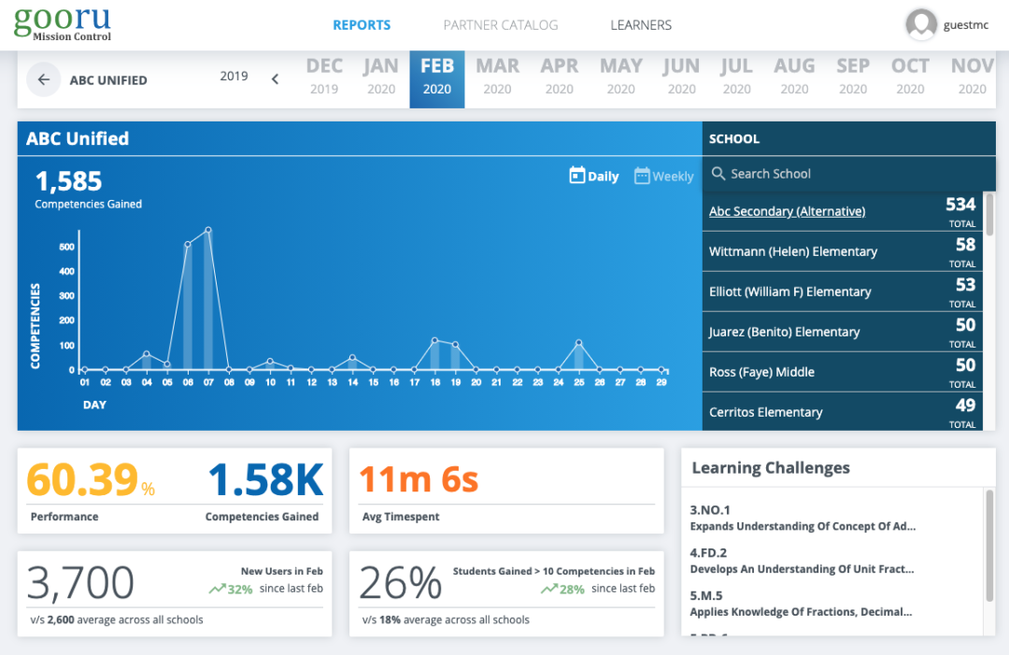Click the day 14 data point
The height and width of the screenshot is (655, 1009).
352,357
